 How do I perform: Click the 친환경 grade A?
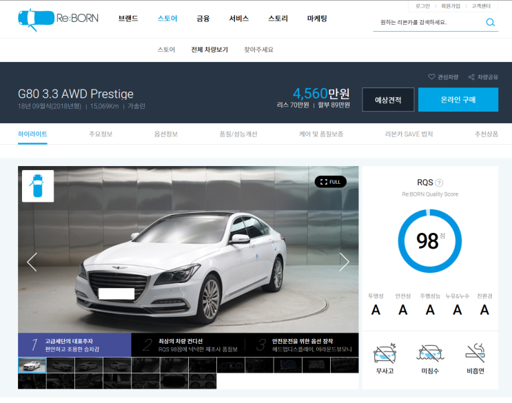484,310
